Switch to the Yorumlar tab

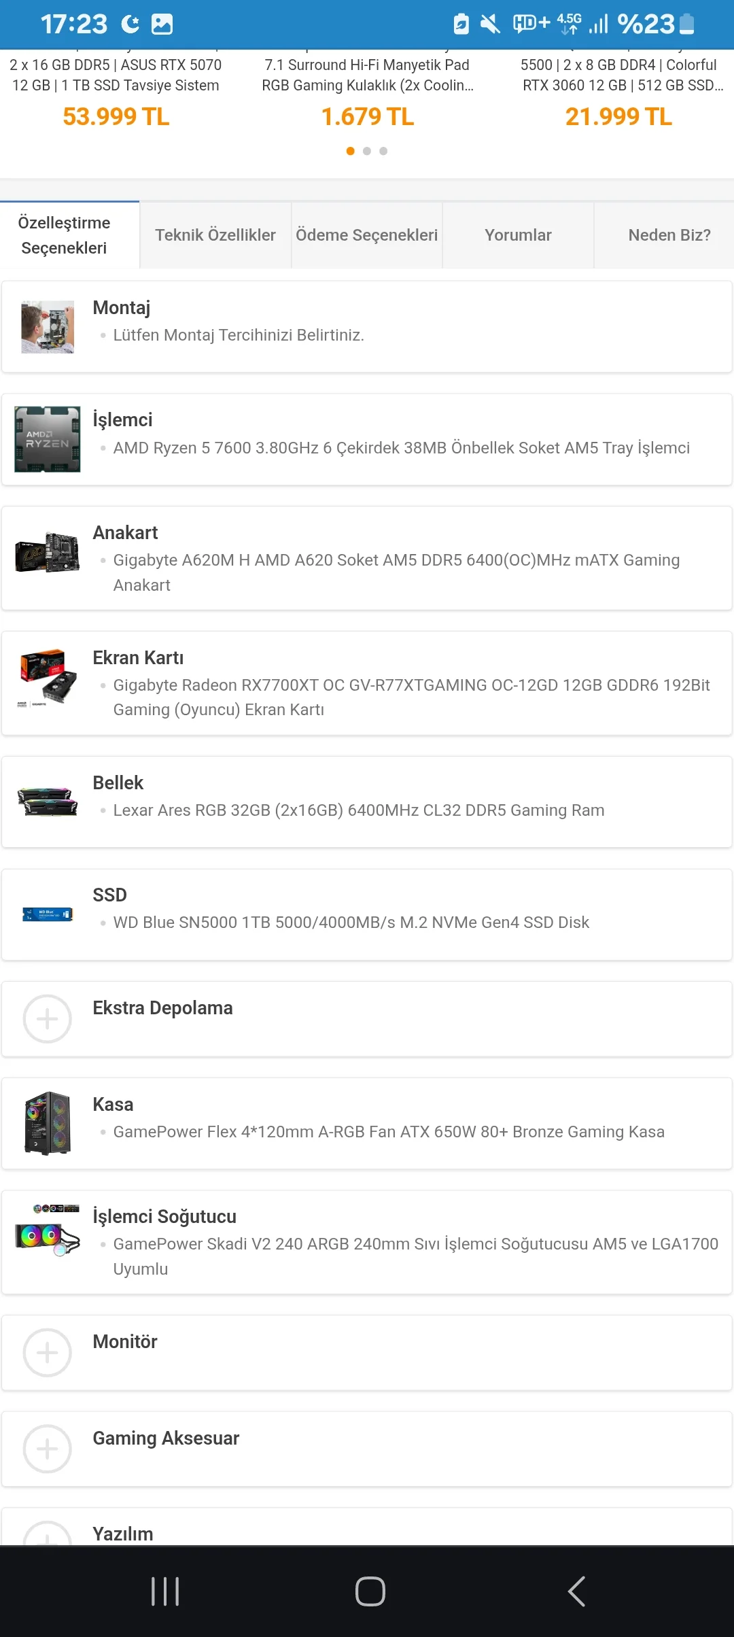point(518,235)
